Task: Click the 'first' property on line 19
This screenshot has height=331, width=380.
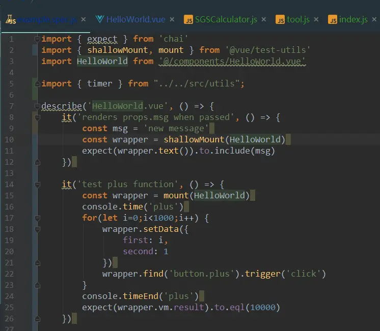Action: point(135,240)
